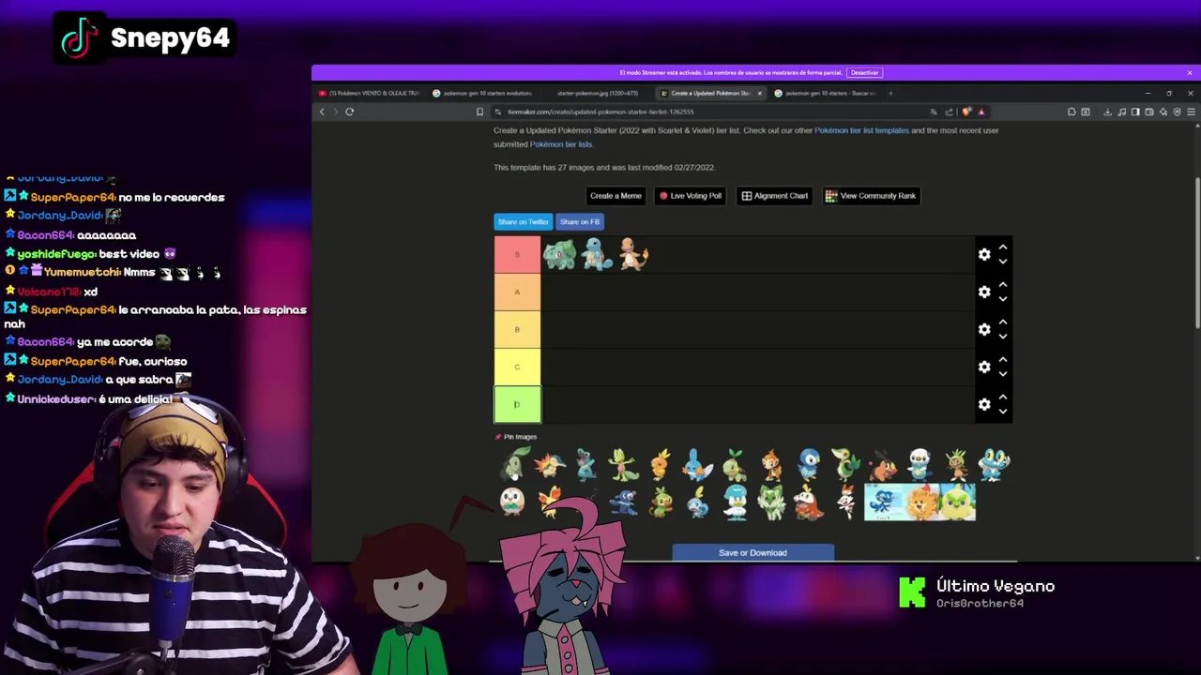Viewport: 1201px width, 675px height.
Task: Move S tier row up arrow
Action: (x=1003, y=247)
